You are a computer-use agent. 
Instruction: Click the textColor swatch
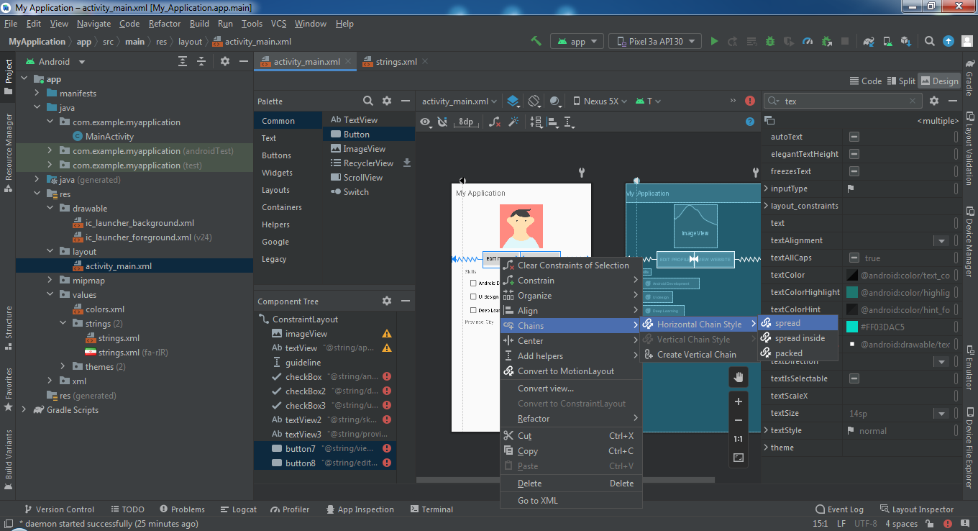pos(852,275)
